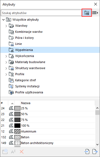Click the Materiały budowlane folder icon
This screenshot has height=157, width=100.
click(11, 62)
